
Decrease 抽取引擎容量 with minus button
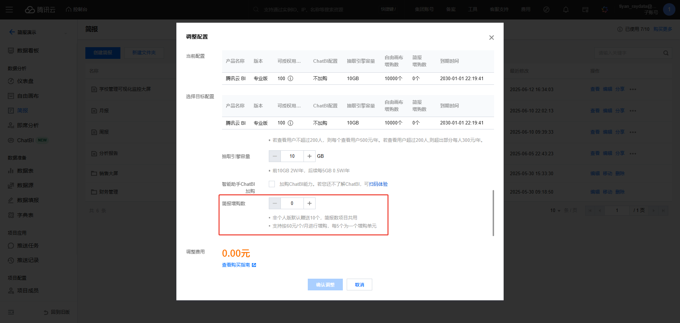tap(275, 156)
